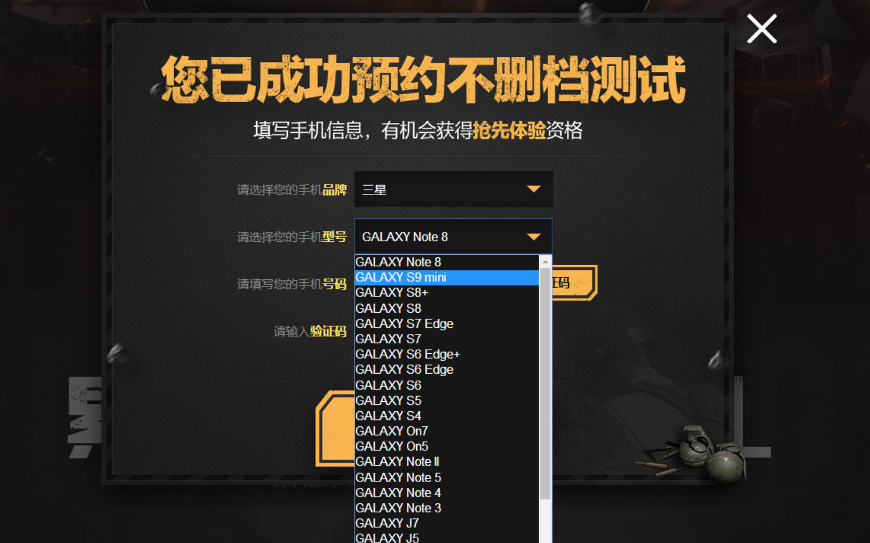Select GALAXY S7 from the list
The image size is (870, 543).
446,339
